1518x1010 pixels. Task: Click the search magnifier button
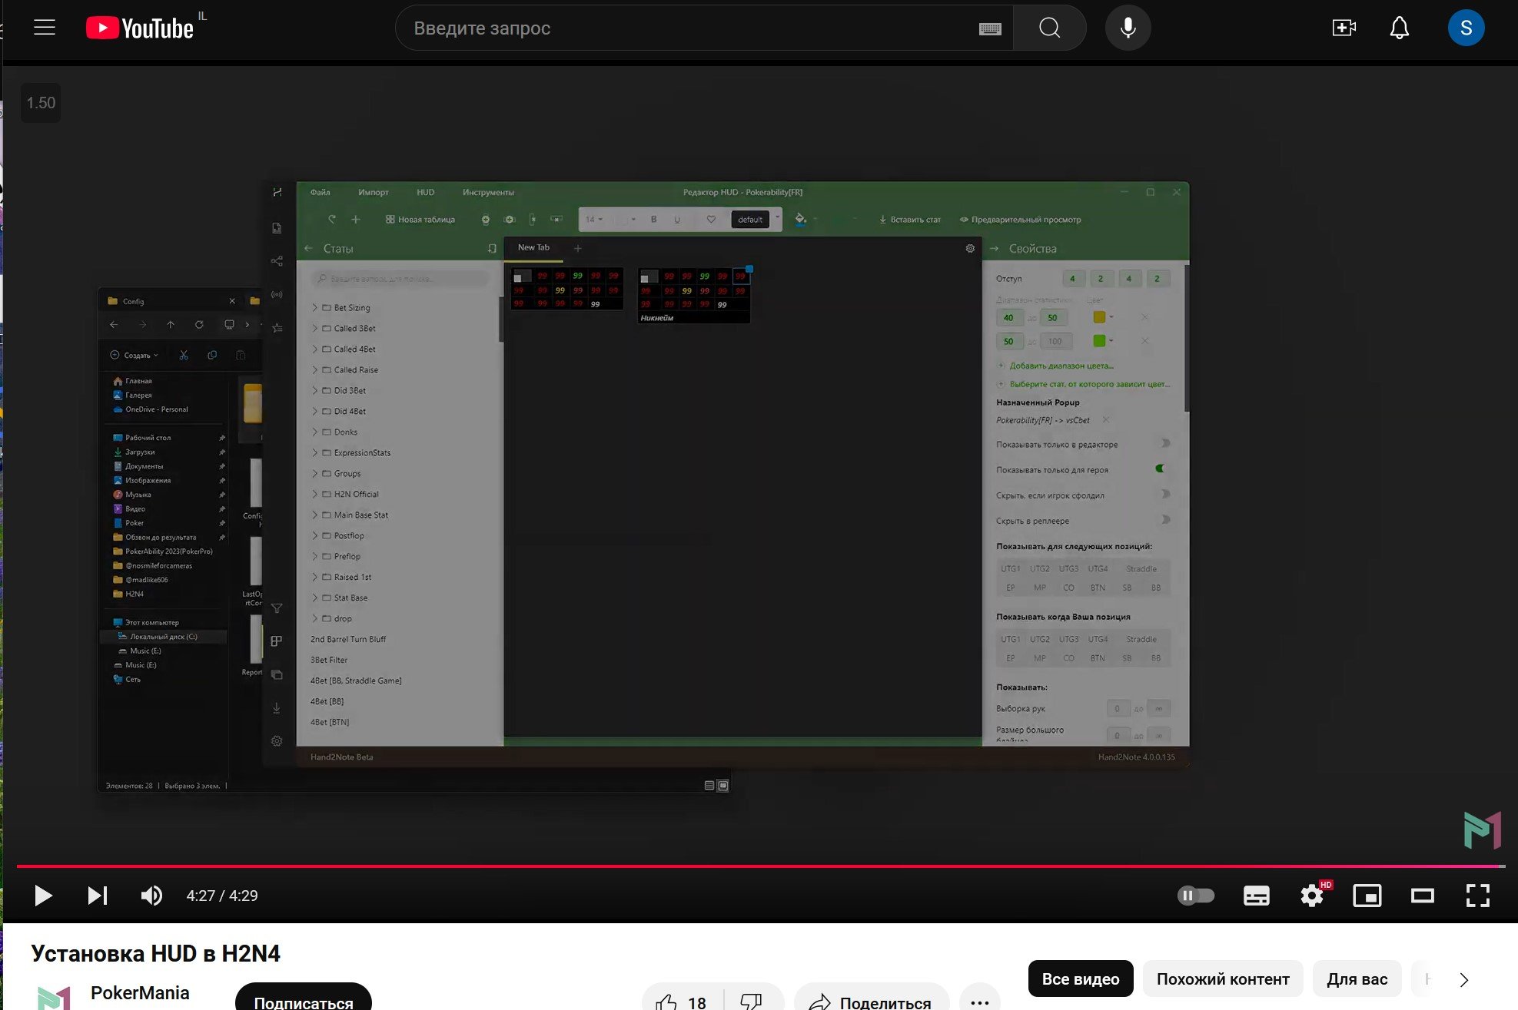pos(1049,28)
